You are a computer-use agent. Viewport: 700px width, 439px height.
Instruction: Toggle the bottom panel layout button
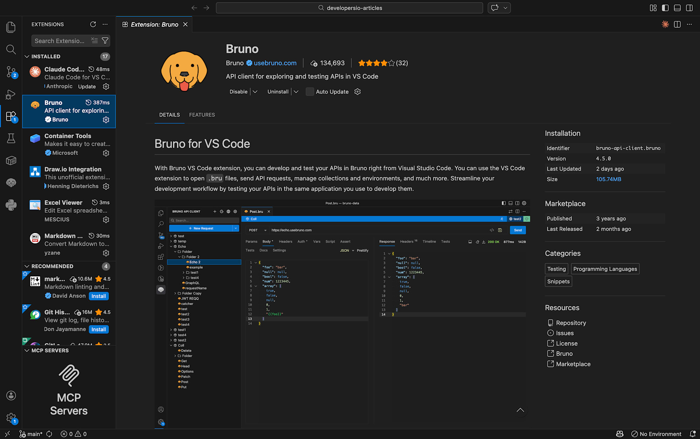click(x=677, y=8)
